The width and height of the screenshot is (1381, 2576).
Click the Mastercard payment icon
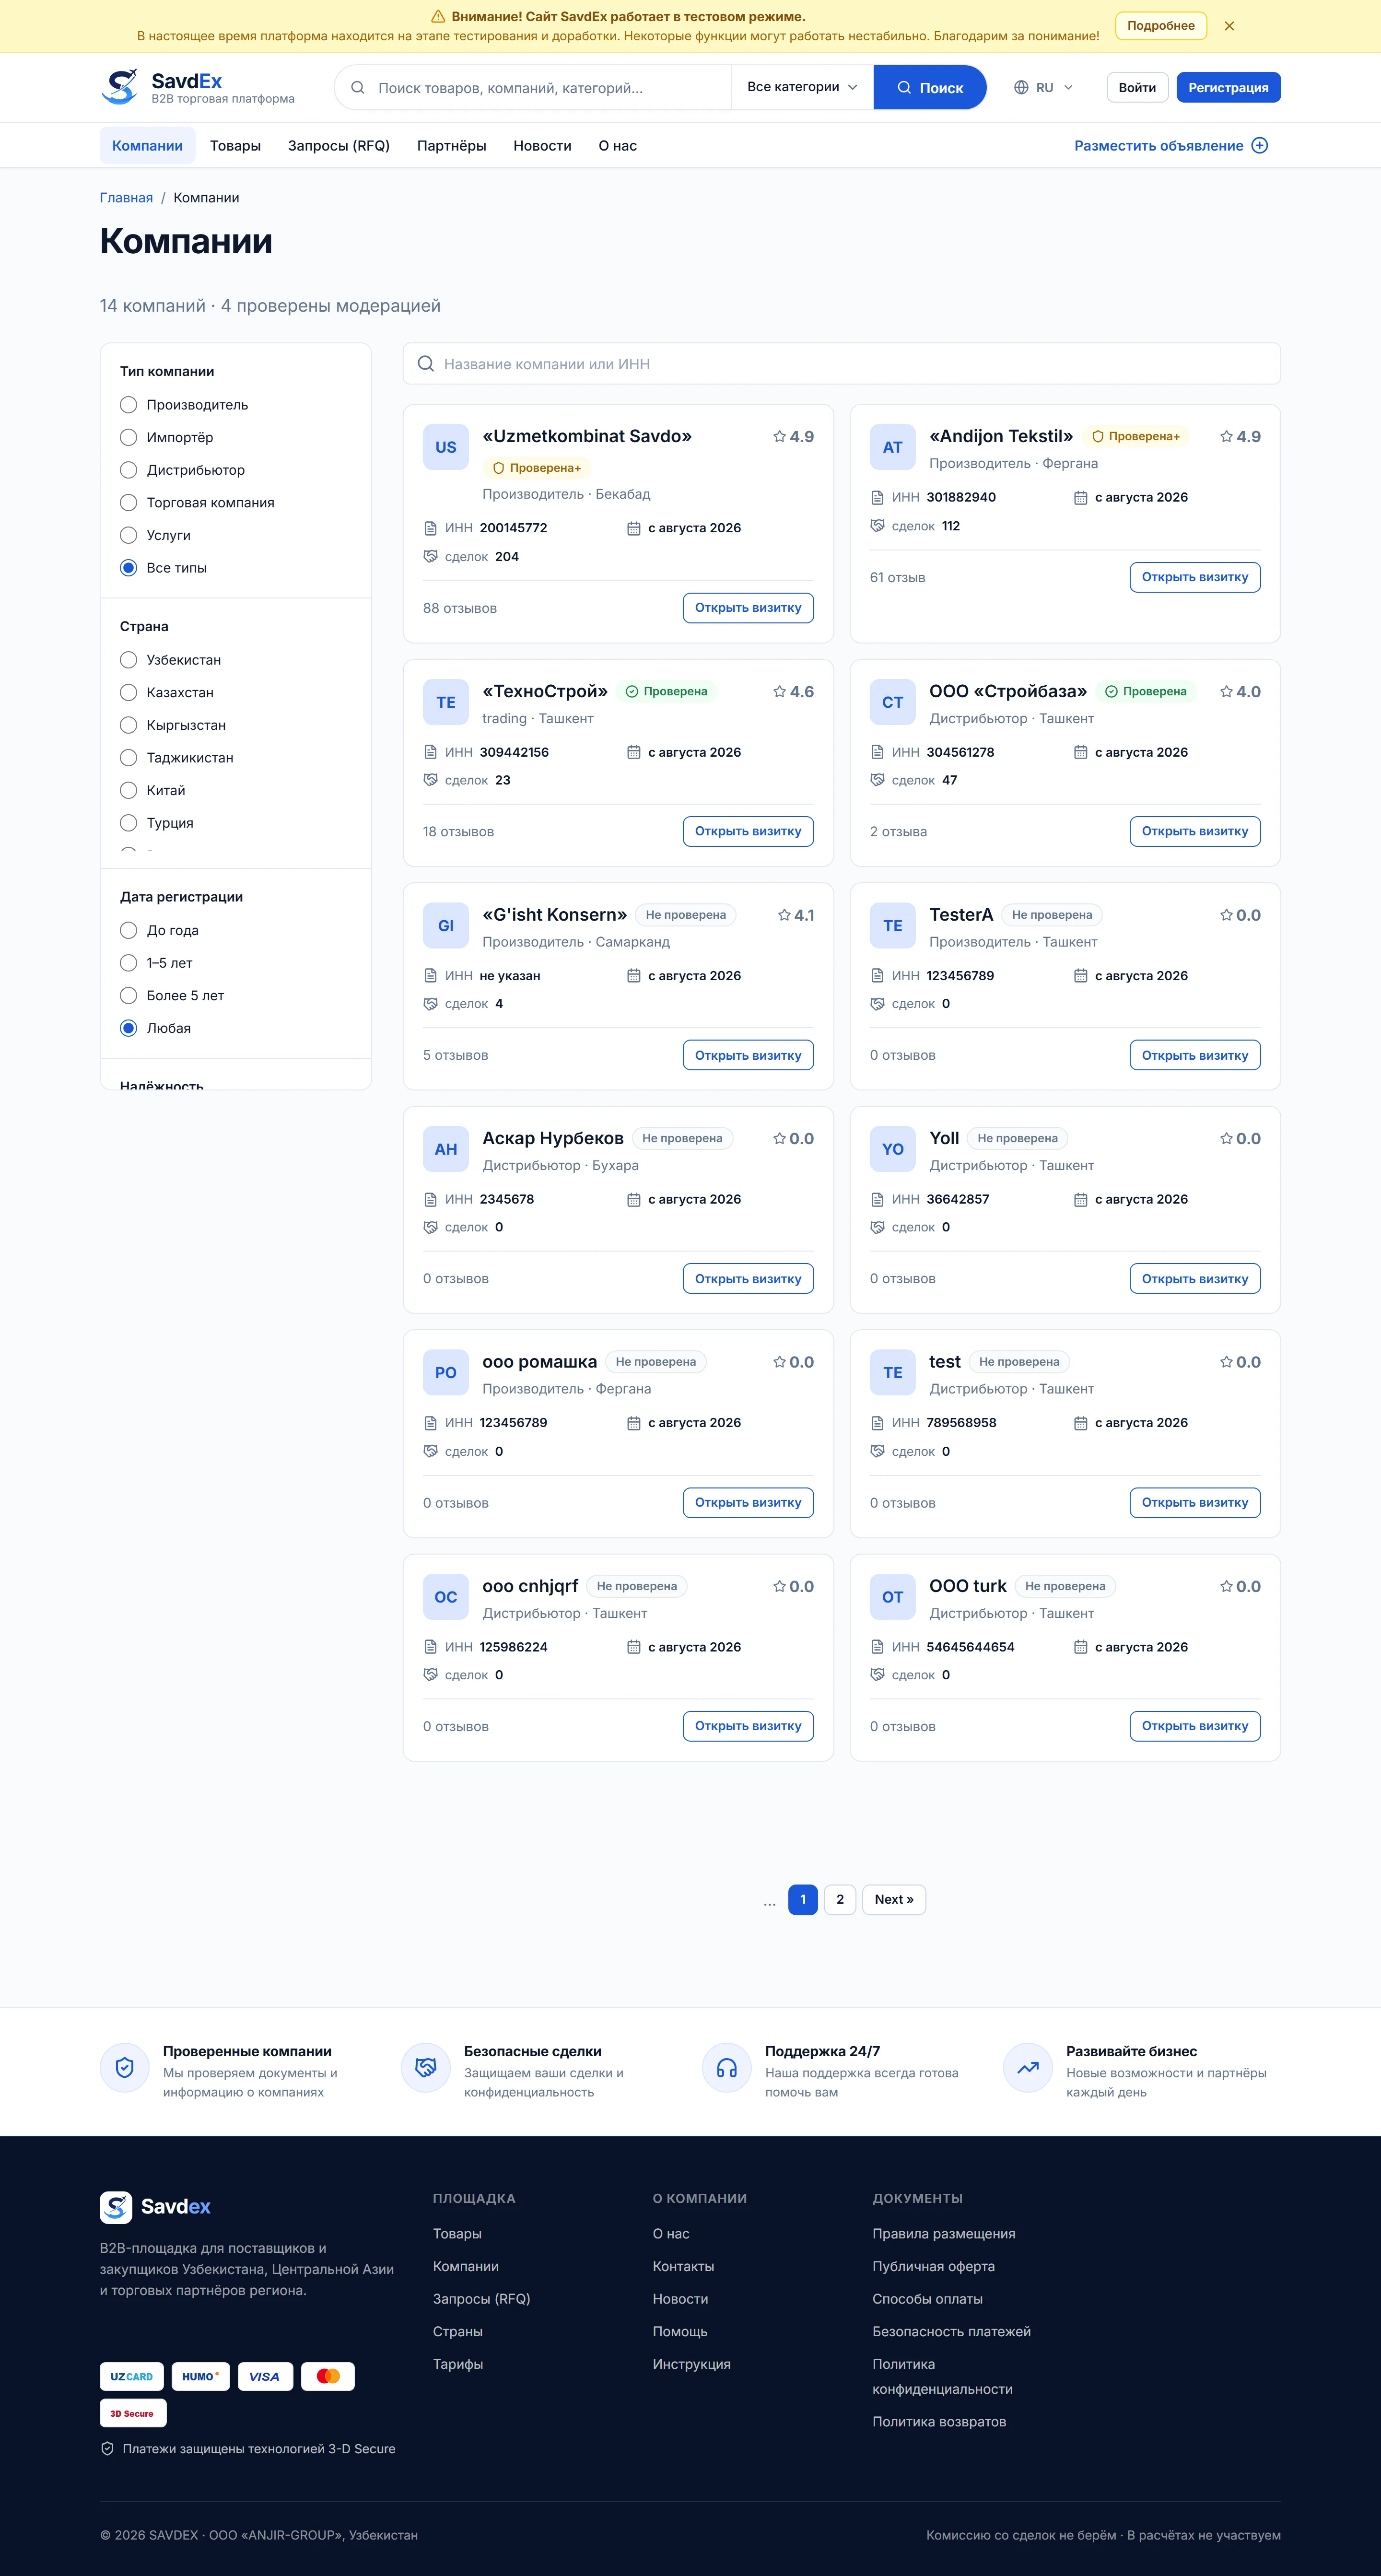tap(328, 2377)
